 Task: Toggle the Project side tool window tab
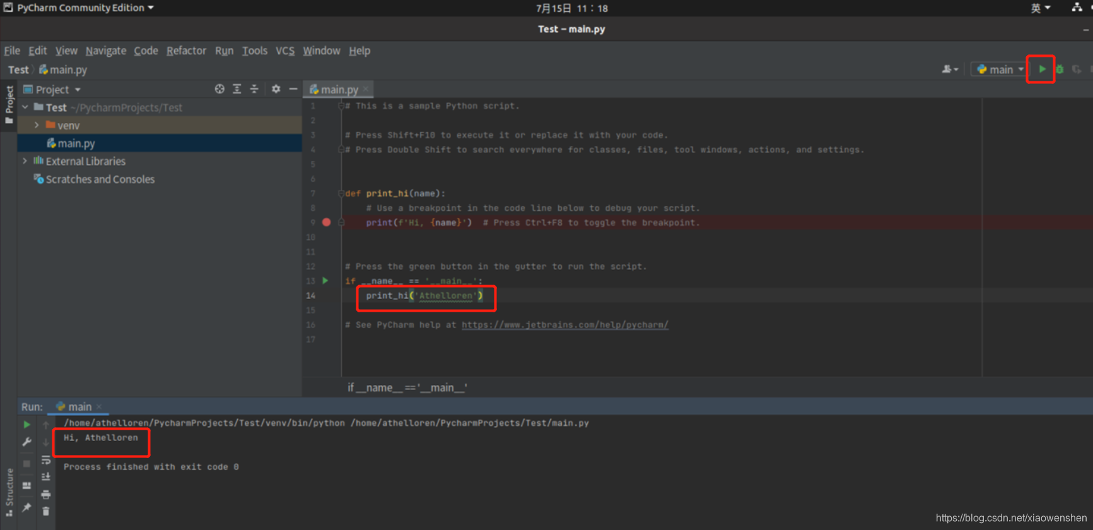tap(9, 105)
